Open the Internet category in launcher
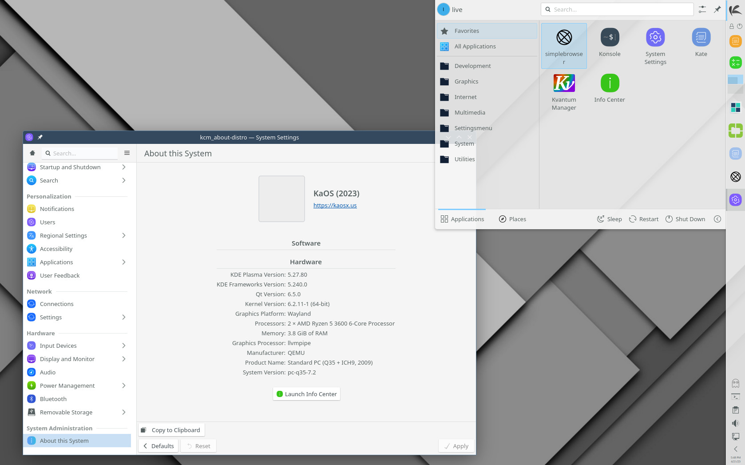 pyautogui.click(x=487, y=97)
